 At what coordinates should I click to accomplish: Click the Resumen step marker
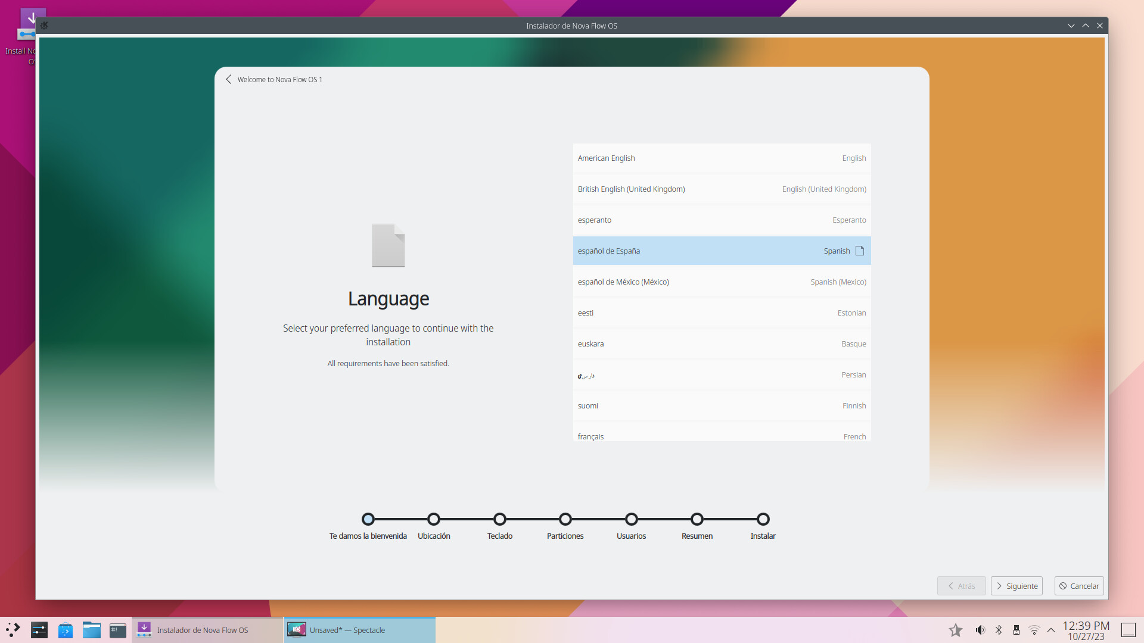pyautogui.click(x=697, y=519)
